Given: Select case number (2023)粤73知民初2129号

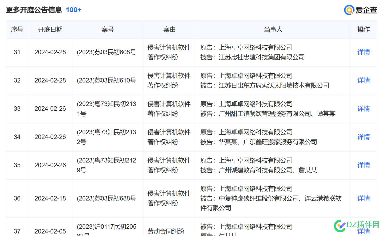Looking at the screenshot, I should pos(106,165).
